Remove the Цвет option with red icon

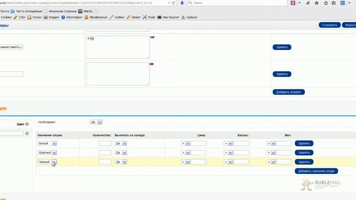(x=27, y=124)
